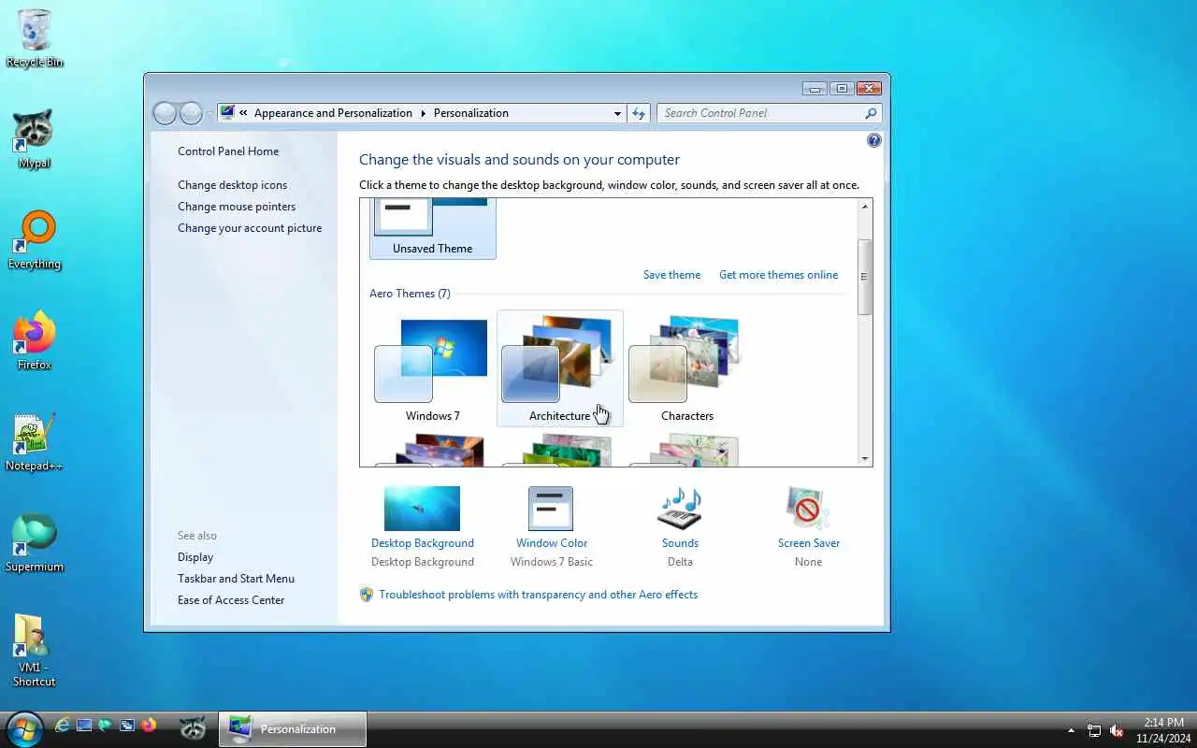Viewport: 1197px width, 748px height.
Task: Click theme list scroll-up arrow
Action: 865,206
